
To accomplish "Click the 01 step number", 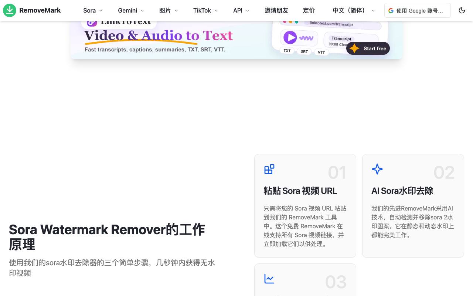I will pos(337,173).
